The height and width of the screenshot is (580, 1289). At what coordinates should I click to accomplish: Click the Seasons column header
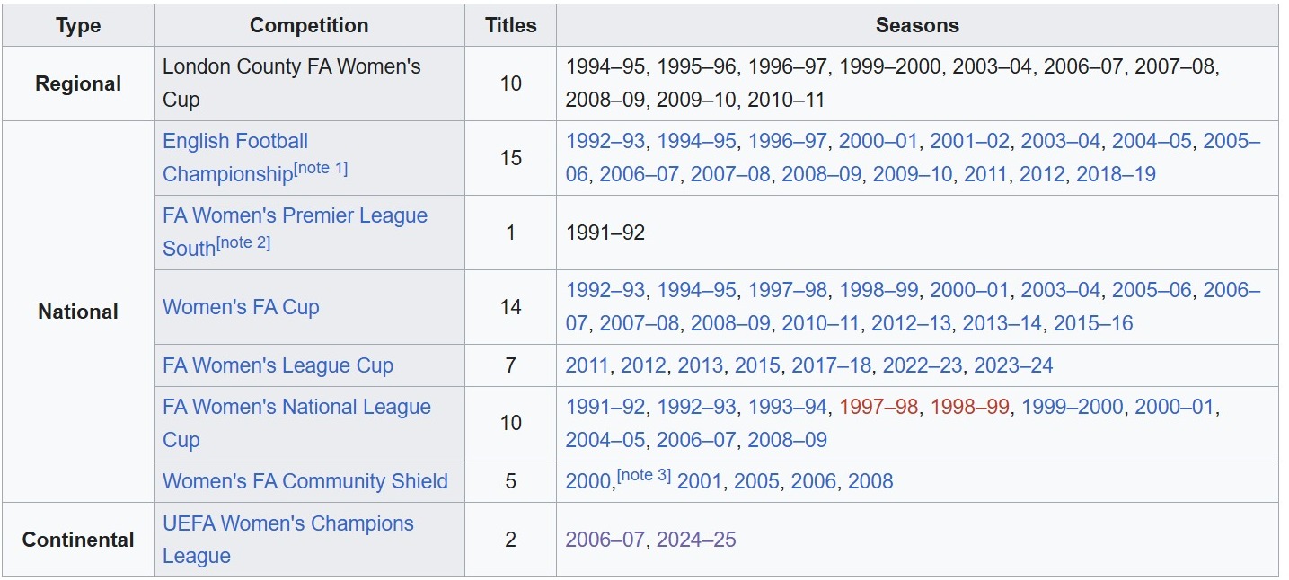(917, 25)
